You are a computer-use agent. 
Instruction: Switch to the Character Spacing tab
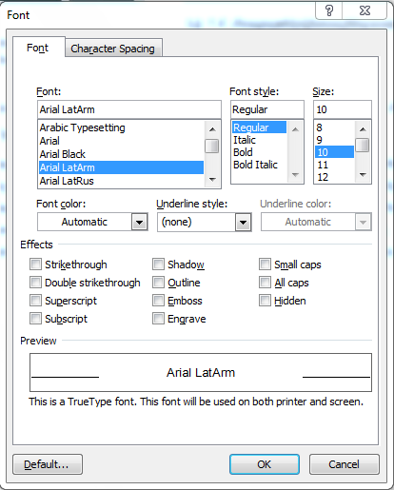(x=112, y=49)
